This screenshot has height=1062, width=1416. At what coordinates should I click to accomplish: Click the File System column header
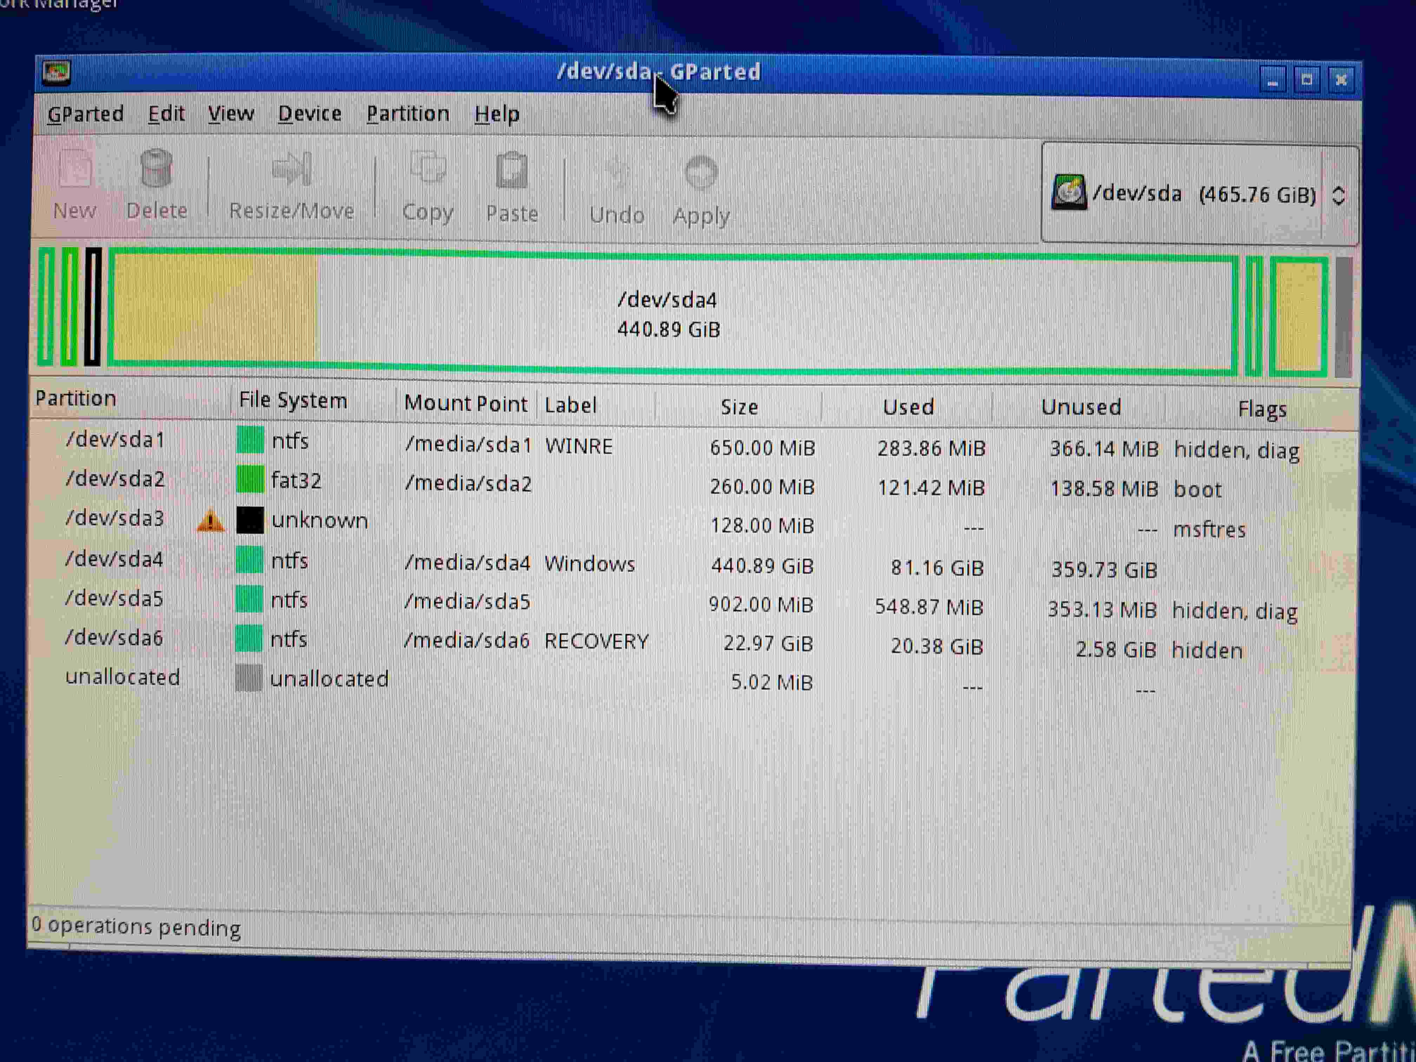(x=293, y=401)
